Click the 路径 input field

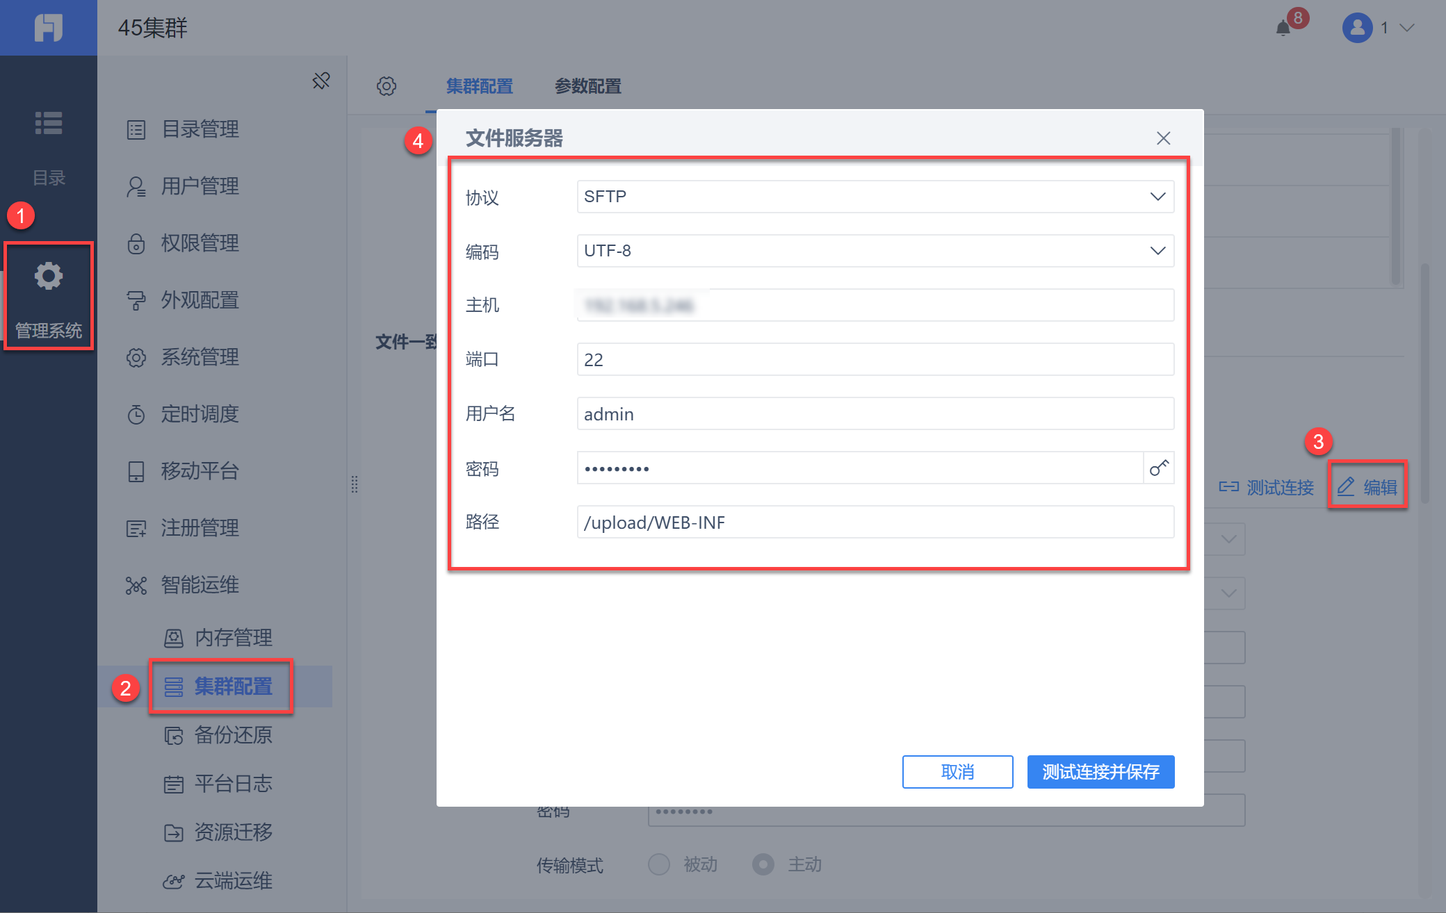(875, 523)
